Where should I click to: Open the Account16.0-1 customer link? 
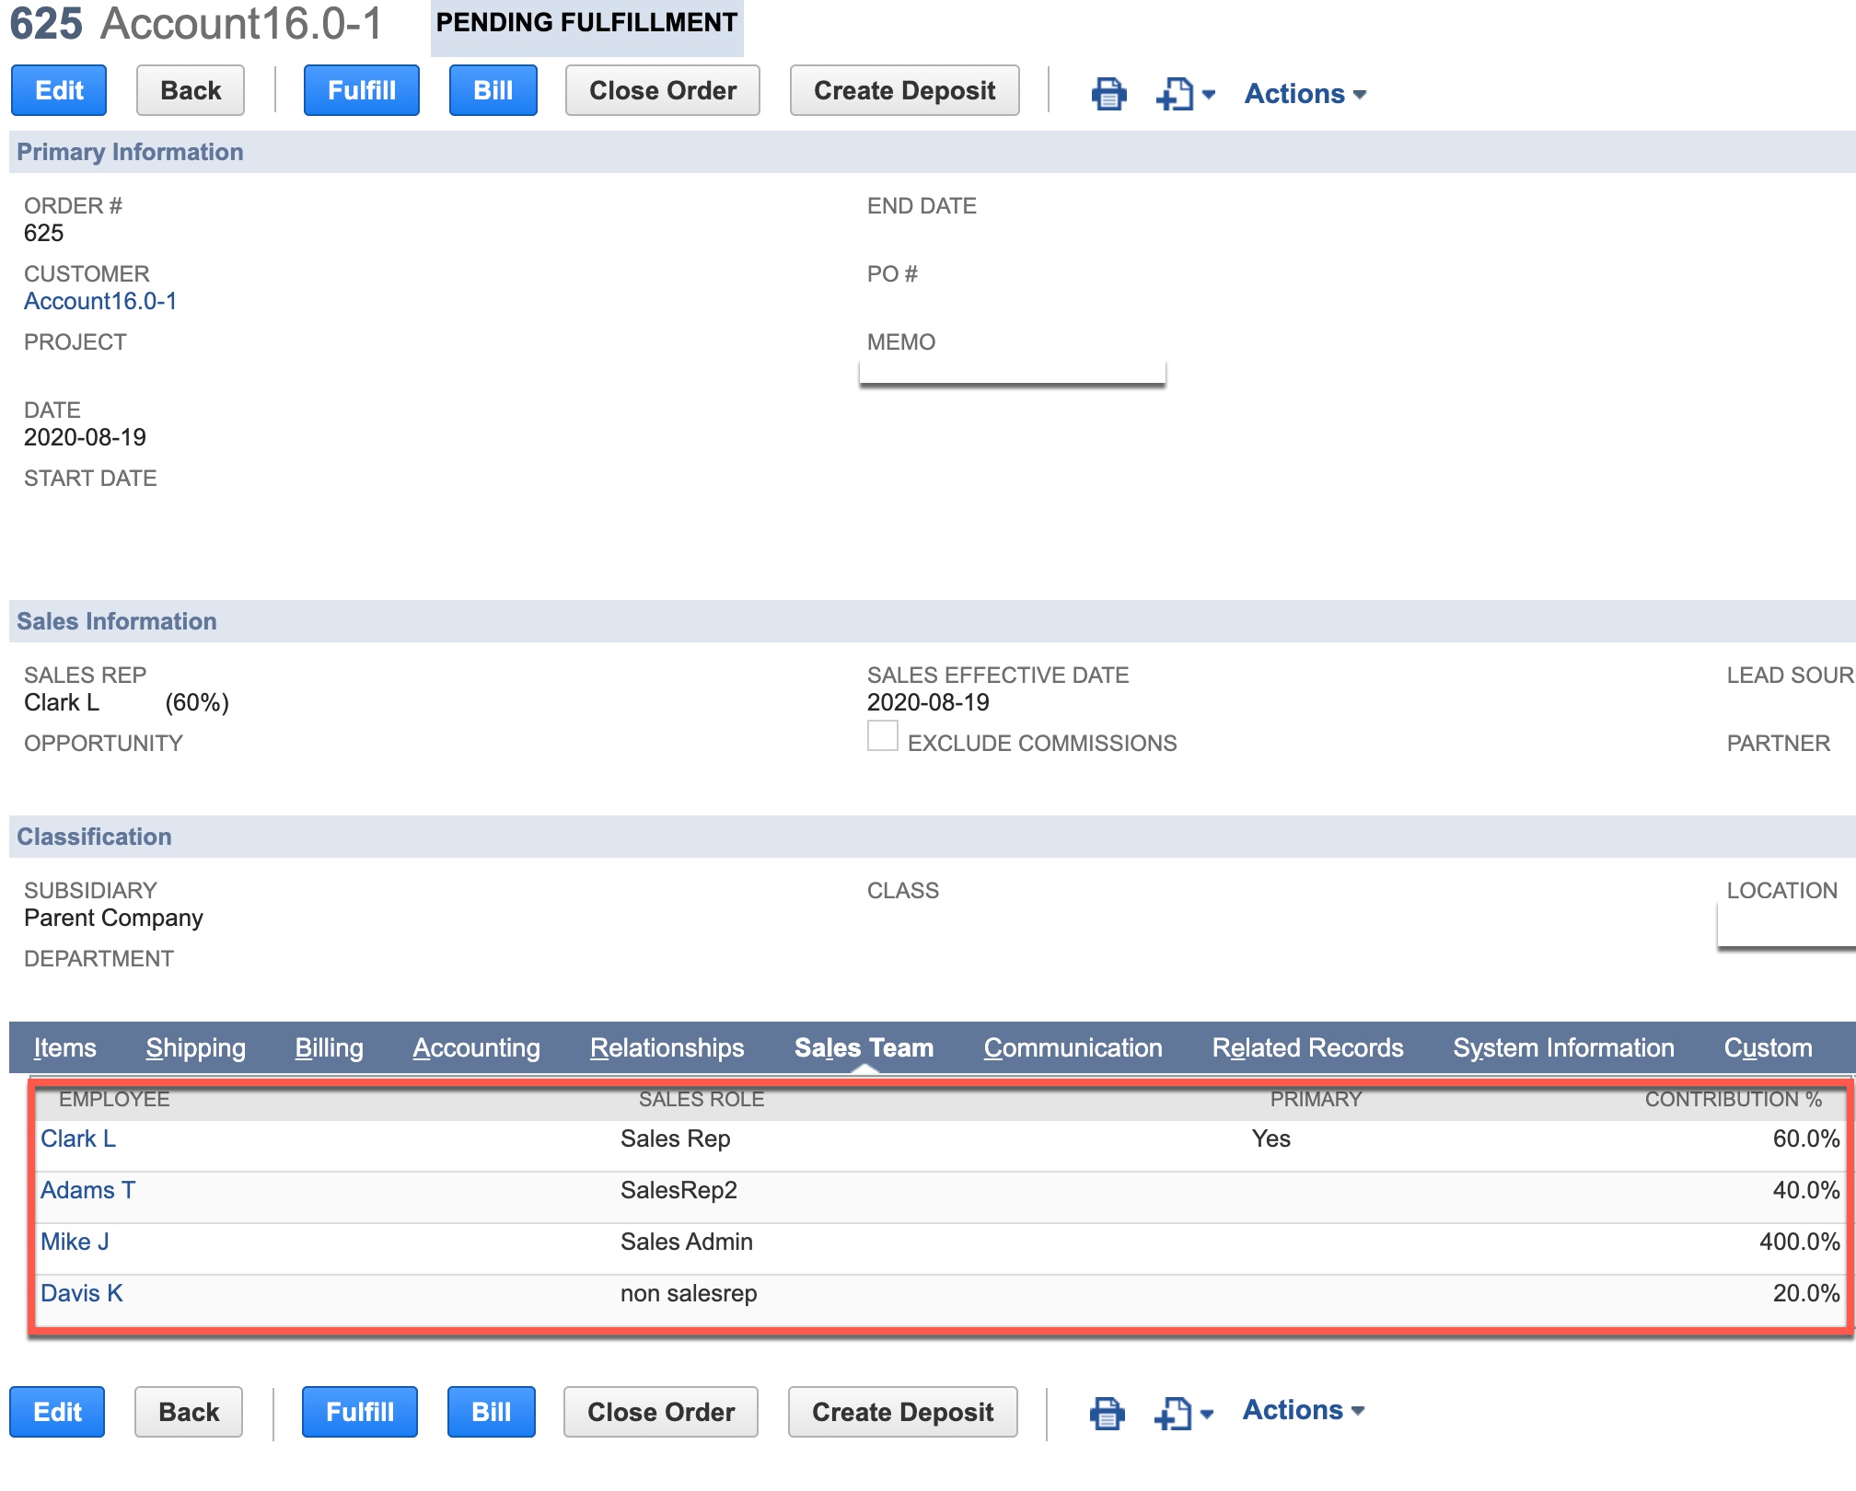(x=100, y=301)
